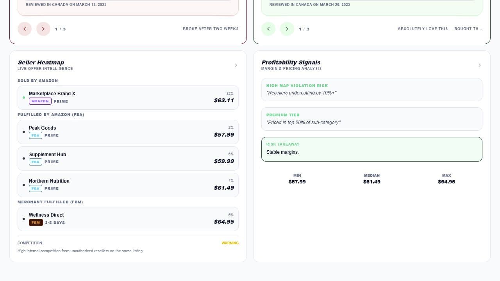Open the Peak Goods $57.99 offer
Viewport: 500px width, 281px height.
128,132
